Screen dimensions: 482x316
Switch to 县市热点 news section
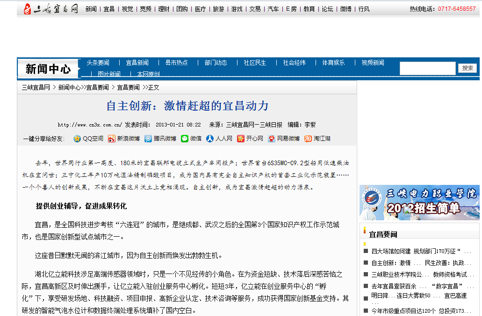tap(176, 63)
